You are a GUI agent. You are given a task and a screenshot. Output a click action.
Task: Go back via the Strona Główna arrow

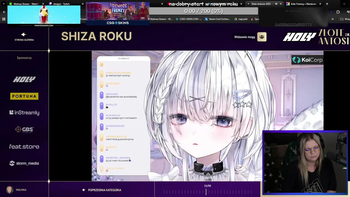coord(24,34)
